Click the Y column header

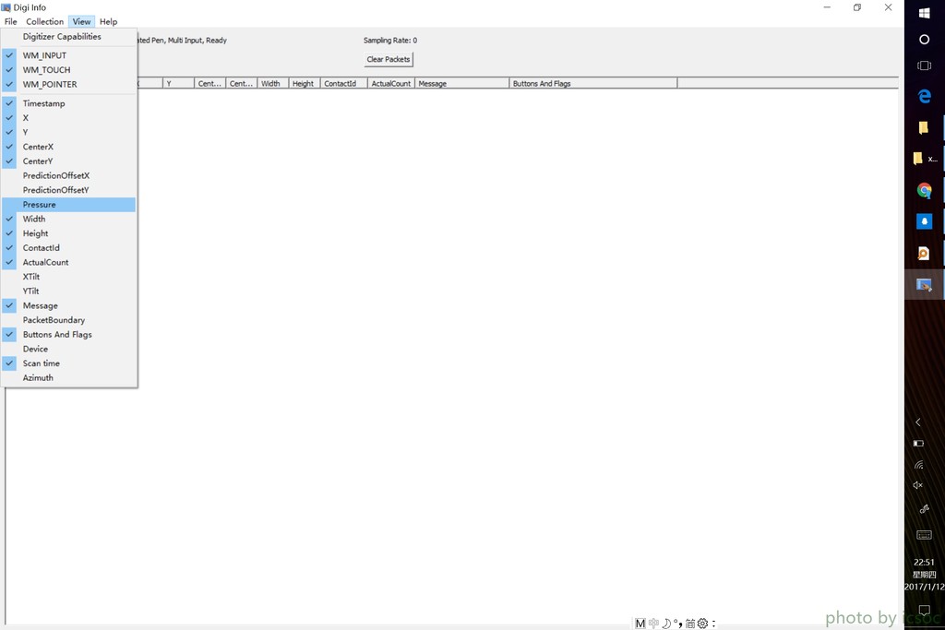(178, 84)
